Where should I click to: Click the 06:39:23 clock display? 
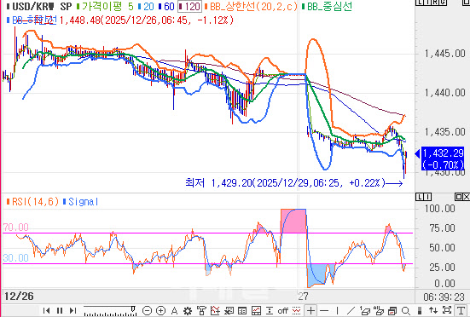point(444,297)
